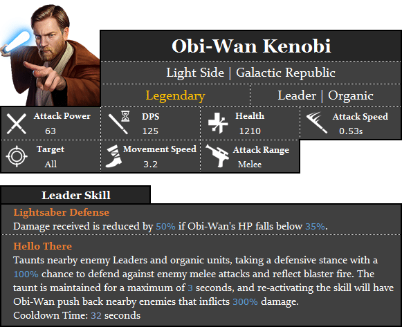
Task: Click the Lightsaber Defense skill name
Action: [62, 212]
